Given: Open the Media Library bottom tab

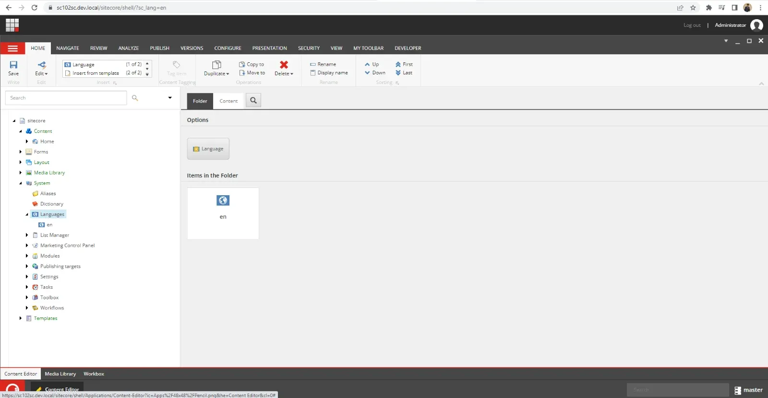Looking at the screenshot, I should point(60,374).
